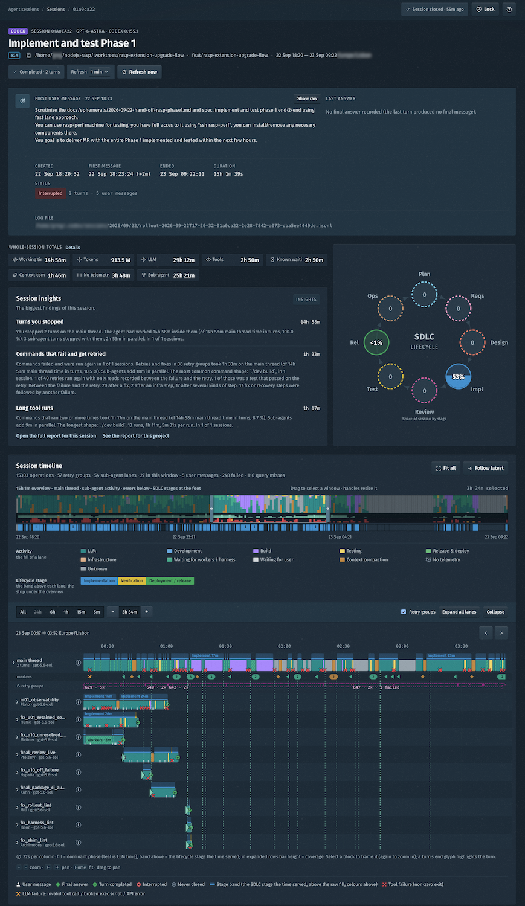Viewport: 525px width, 906px height.
Task: Click the Fit all button
Action: click(x=446, y=468)
